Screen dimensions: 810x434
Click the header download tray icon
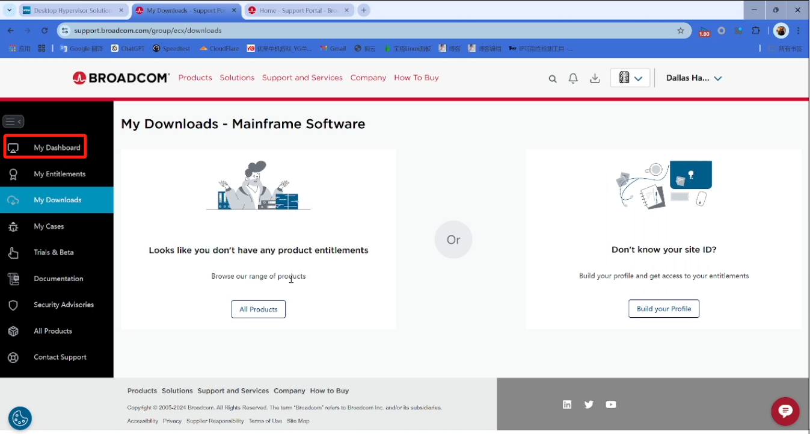coord(595,78)
